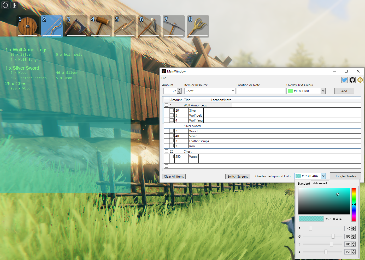This screenshot has width=365, height=260.
Task: Tick the Iron checkbox
Action: pyautogui.click(x=172, y=146)
